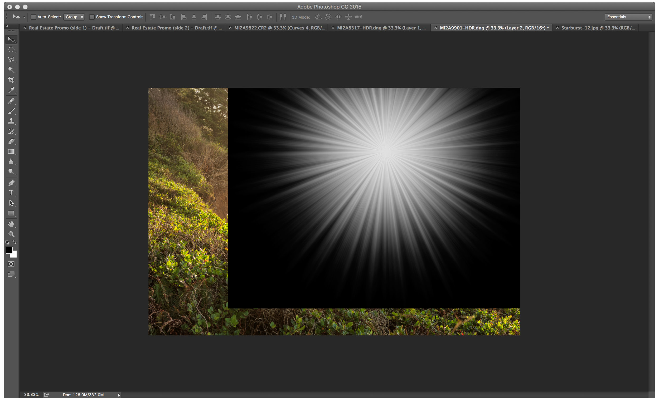
Task: Enable the Auto-Select checkbox
Action: click(x=33, y=17)
